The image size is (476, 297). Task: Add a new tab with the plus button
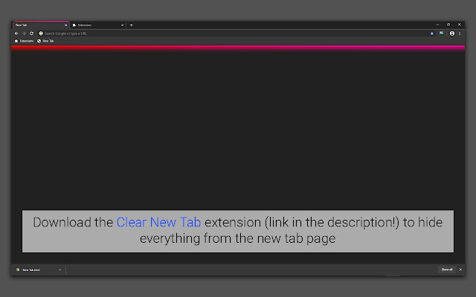[132, 25]
